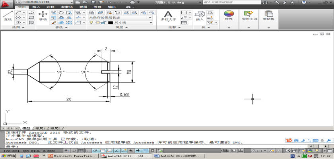
Task: Expand the 块 panel arrow
Action: [x=209, y=27]
